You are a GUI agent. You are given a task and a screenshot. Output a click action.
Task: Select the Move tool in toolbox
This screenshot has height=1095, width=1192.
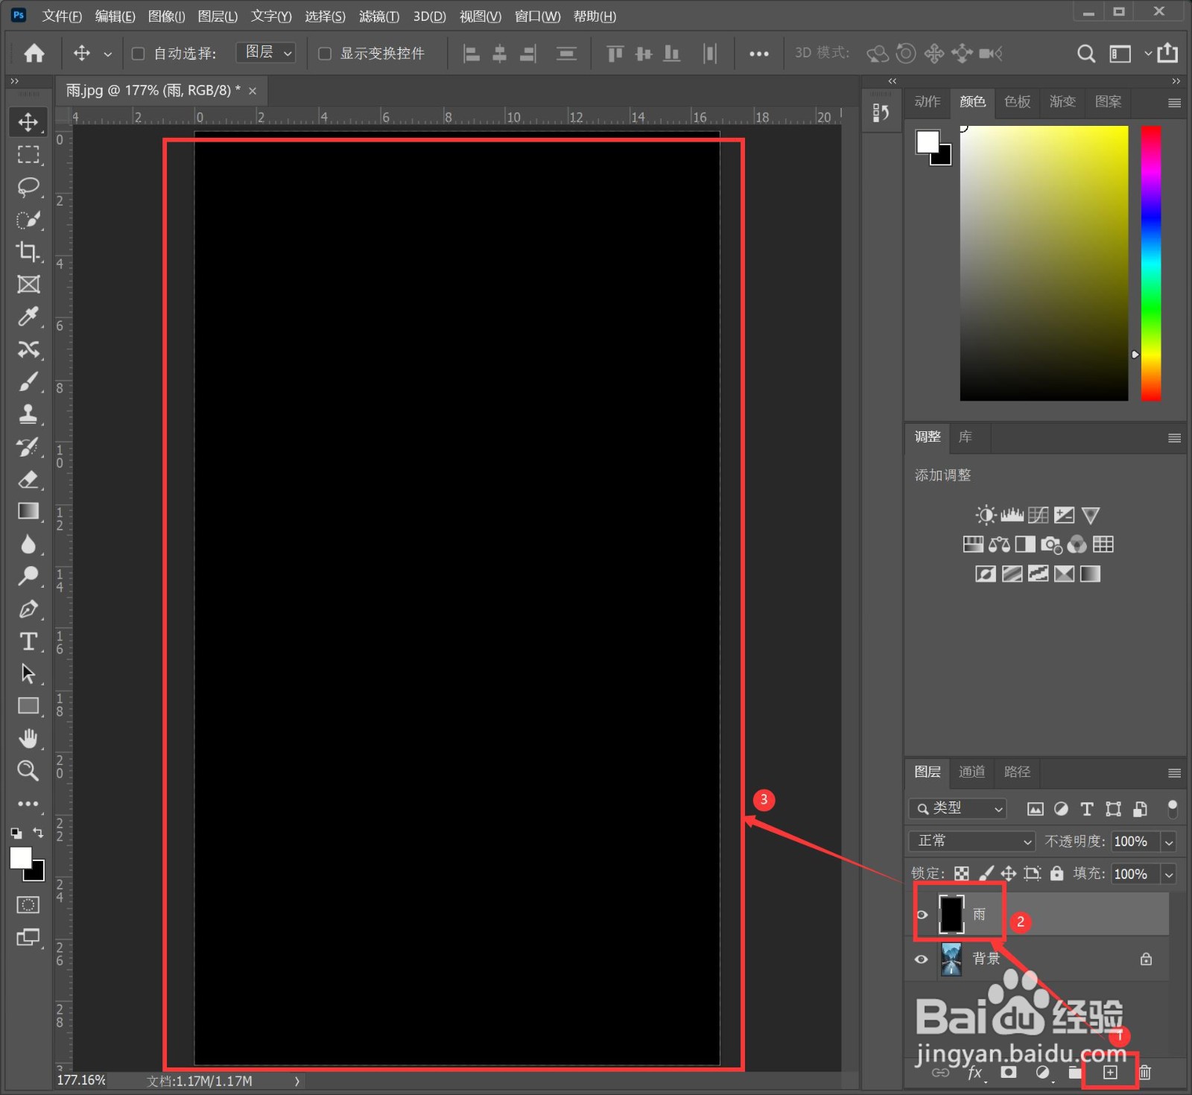pyautogui.click(x=28, y=122)
